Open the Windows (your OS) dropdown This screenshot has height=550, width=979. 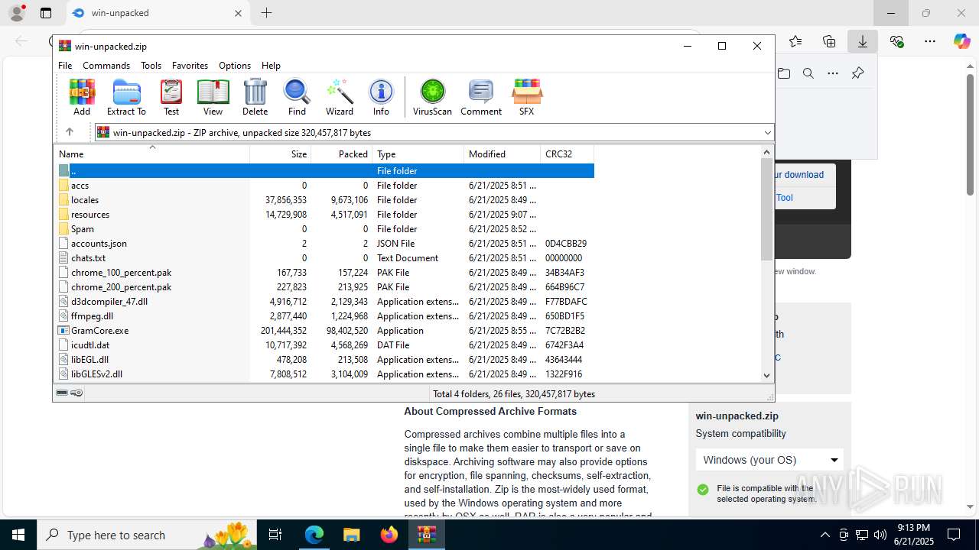coord(770,460)
